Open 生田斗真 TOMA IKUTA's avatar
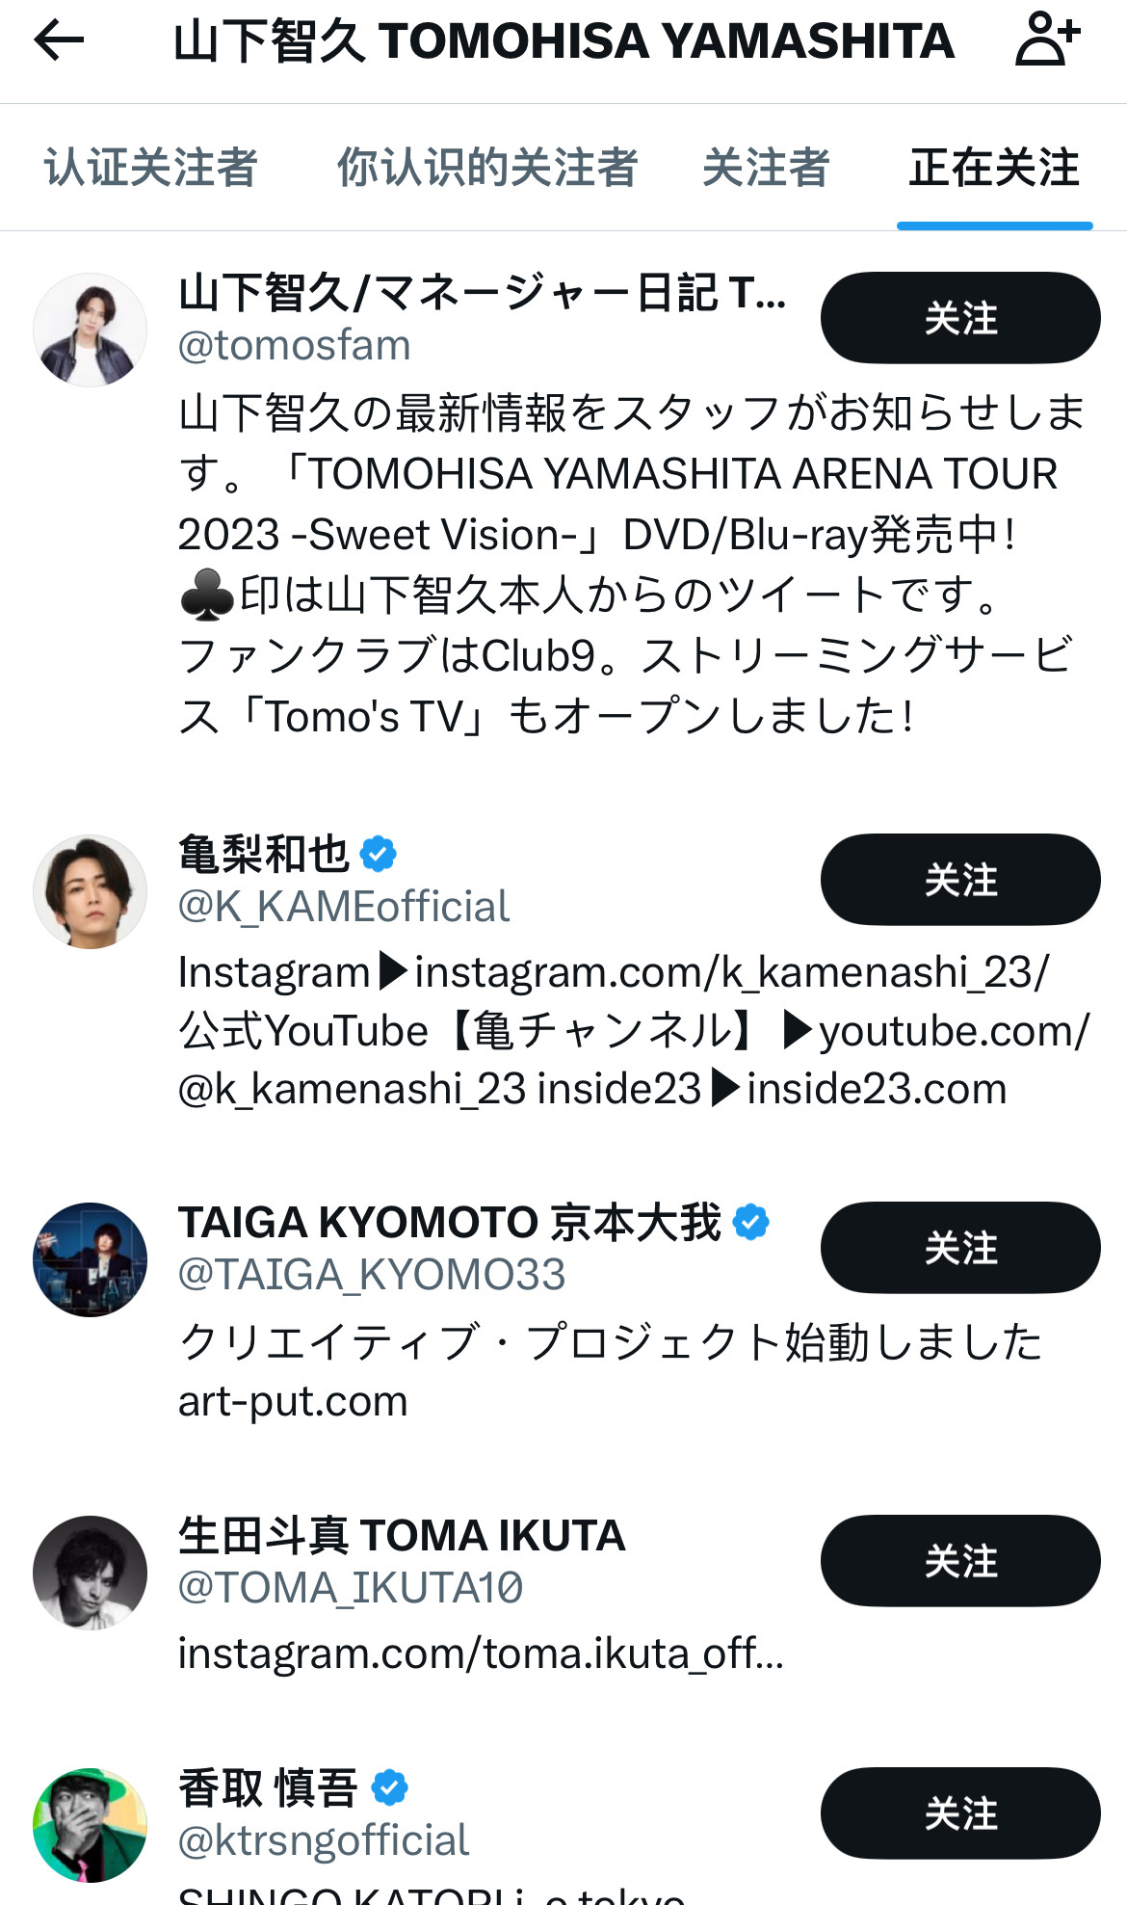The width and height of the screenshot is (1127, 1905). [91, 1573]
